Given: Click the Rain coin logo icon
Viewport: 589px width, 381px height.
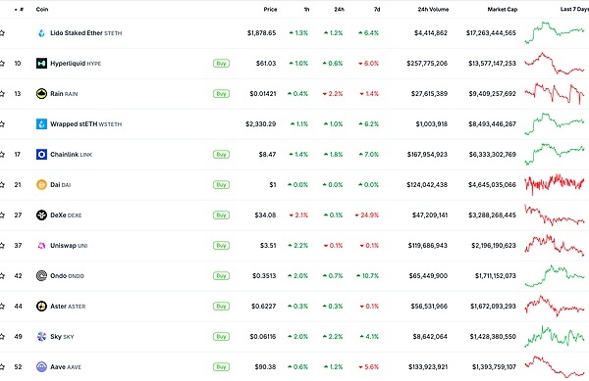Looking at the screenshot, I should (41, 94).
